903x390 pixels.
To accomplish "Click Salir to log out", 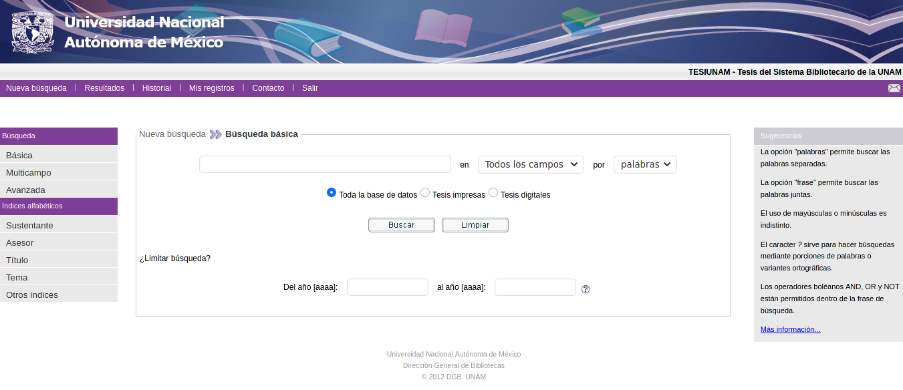I will tap(310, 88).
